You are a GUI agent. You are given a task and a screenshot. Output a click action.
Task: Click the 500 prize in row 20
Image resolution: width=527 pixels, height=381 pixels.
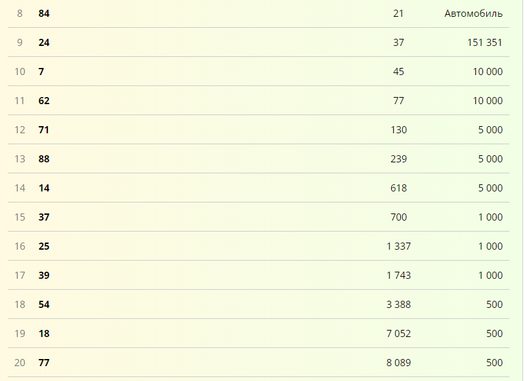[x=495, y=363]
